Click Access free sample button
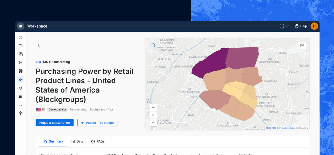This screenshot has height=155, width=334. [x=98, y=123]
